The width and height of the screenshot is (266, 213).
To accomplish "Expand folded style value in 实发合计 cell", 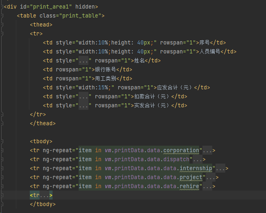I will click(83, 105).
